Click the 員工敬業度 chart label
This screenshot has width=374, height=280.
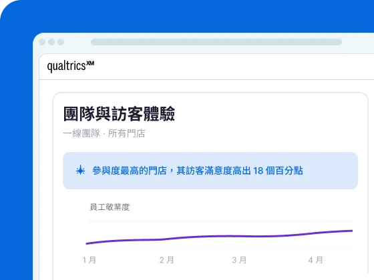pyautogui.click(x=110, y=207)
